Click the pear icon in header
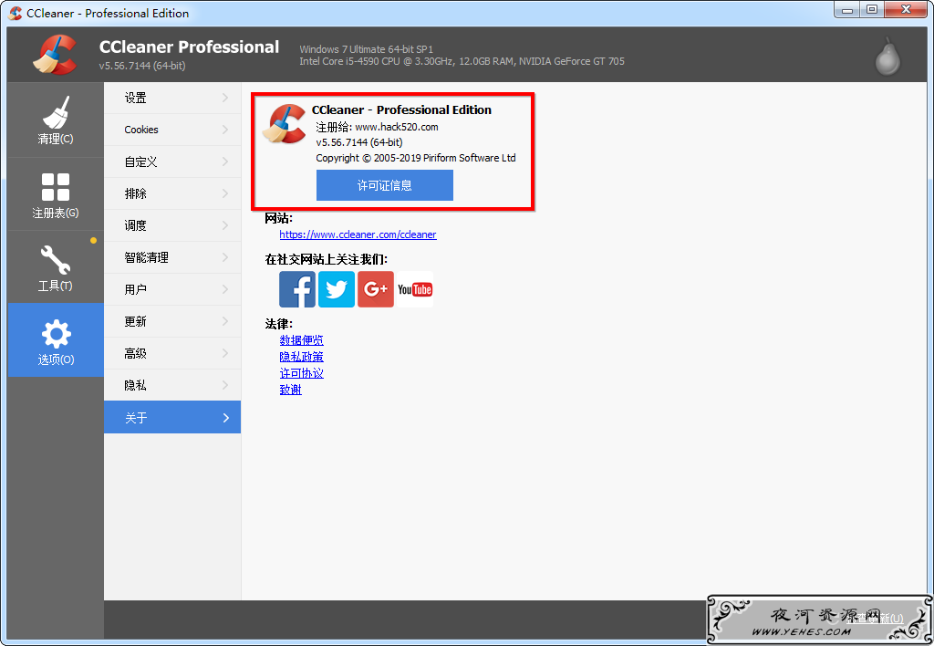The width and height of the screenshot is (934, 646). coord(887,56)
